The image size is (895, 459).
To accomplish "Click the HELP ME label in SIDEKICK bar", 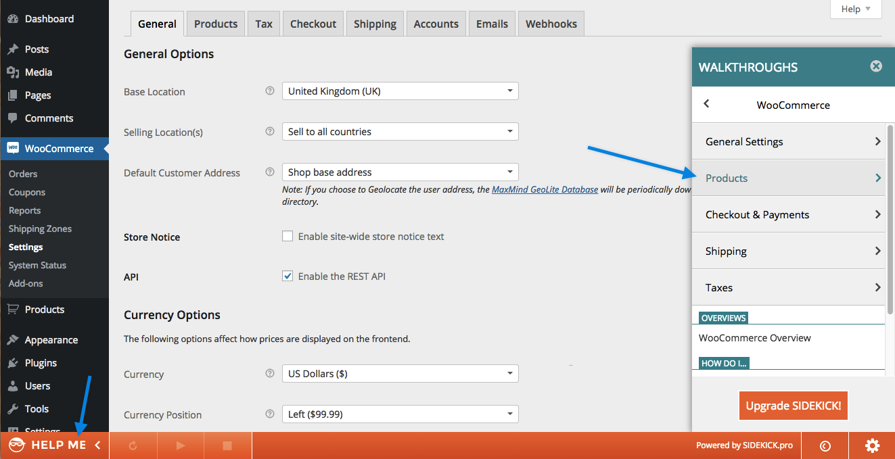I will click(59, 445).
